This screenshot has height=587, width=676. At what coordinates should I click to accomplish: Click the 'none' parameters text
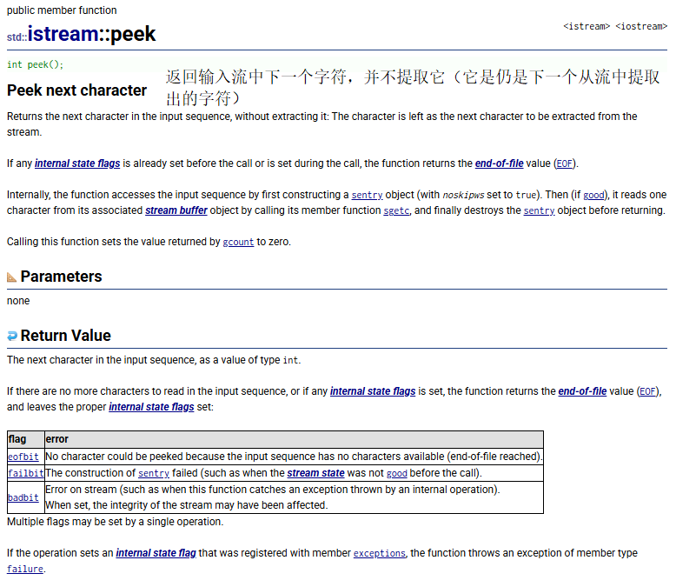tap(18, 301)
